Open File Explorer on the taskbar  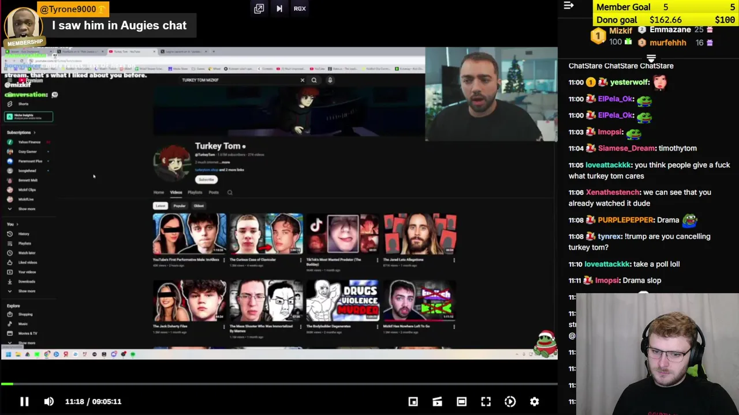(x=18, y=354)
